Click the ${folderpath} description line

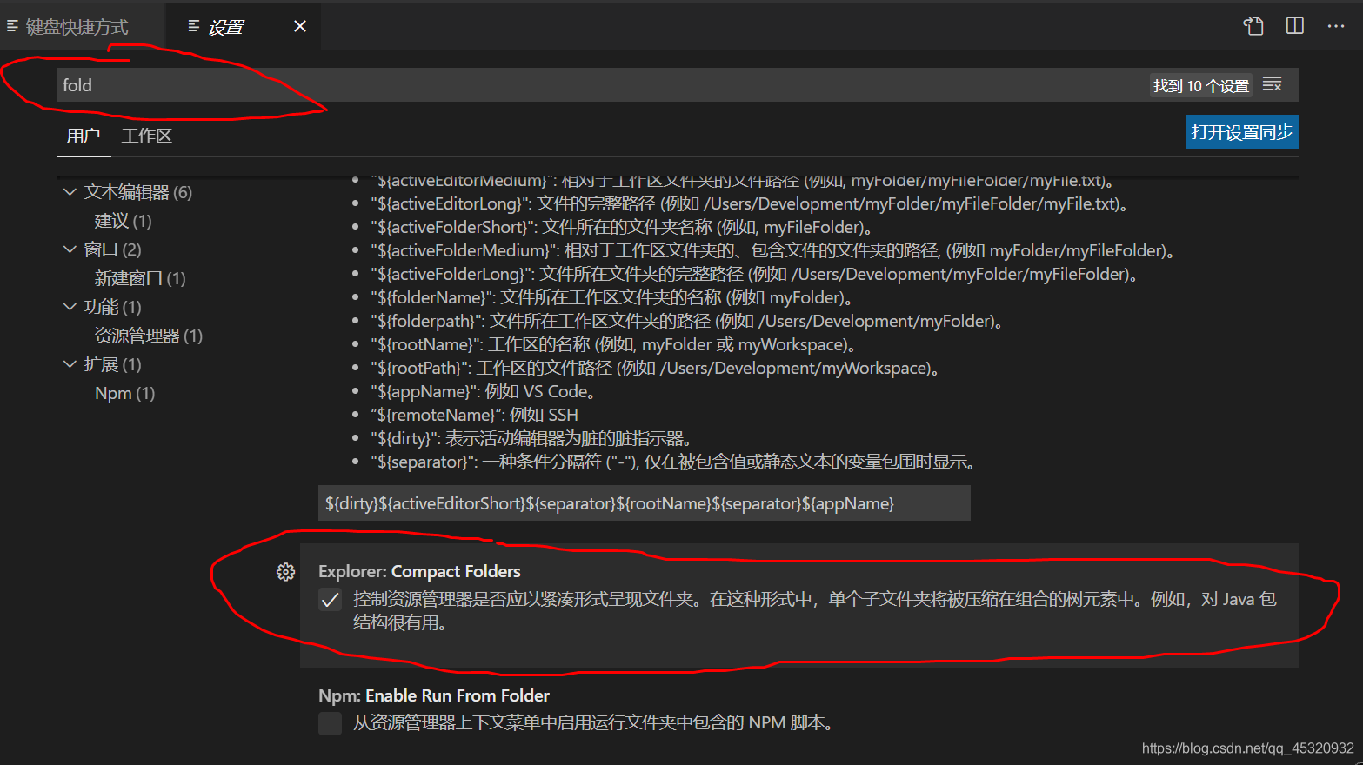(x=689, y=321)
